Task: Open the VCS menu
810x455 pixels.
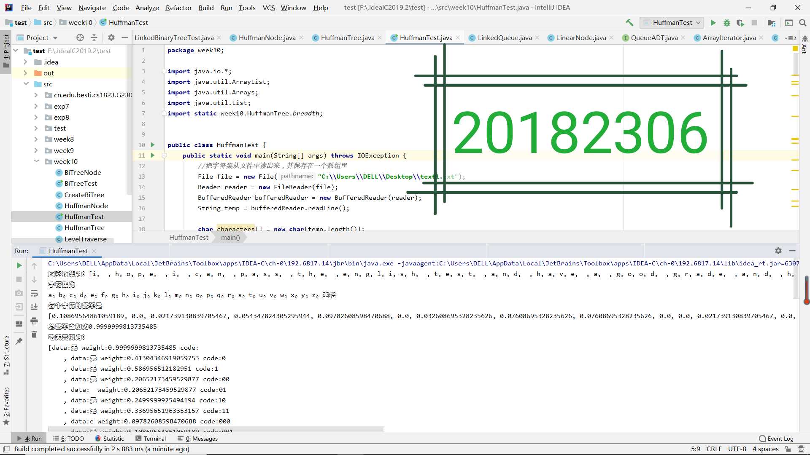Action: coord(268,8)
